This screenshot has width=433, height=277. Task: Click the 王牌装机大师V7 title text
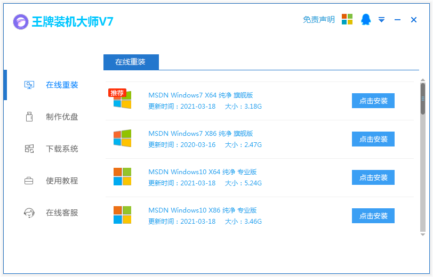[x=73, y=22]
